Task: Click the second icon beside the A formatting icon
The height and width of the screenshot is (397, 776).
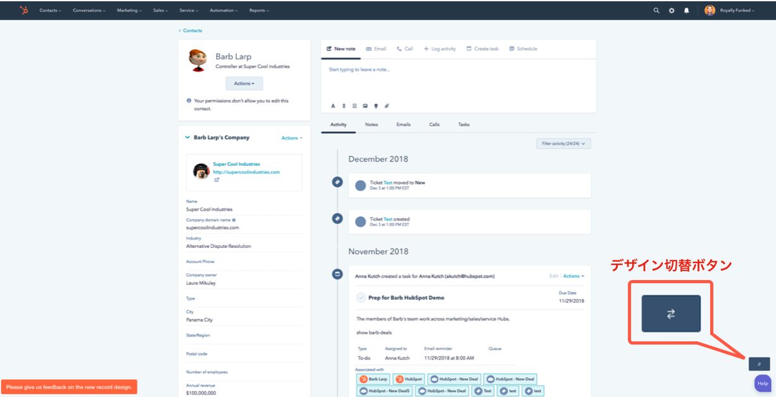Action: click(x=344, y=106)
